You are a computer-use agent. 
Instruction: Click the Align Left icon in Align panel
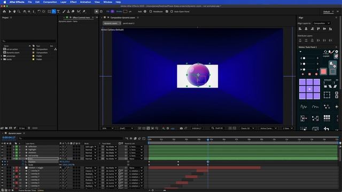coord(300,29)
